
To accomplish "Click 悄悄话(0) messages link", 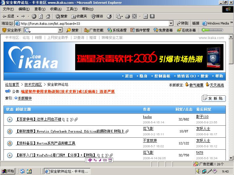I will 187,76.
